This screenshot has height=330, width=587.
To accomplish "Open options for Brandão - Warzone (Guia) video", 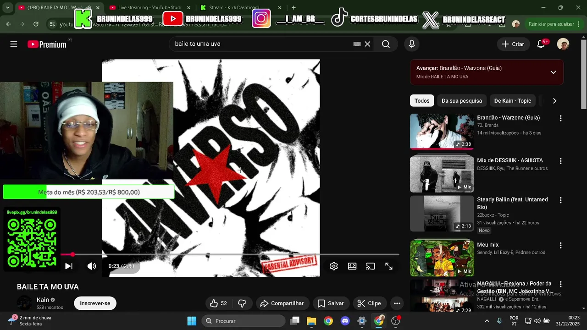I will [560, 118].
